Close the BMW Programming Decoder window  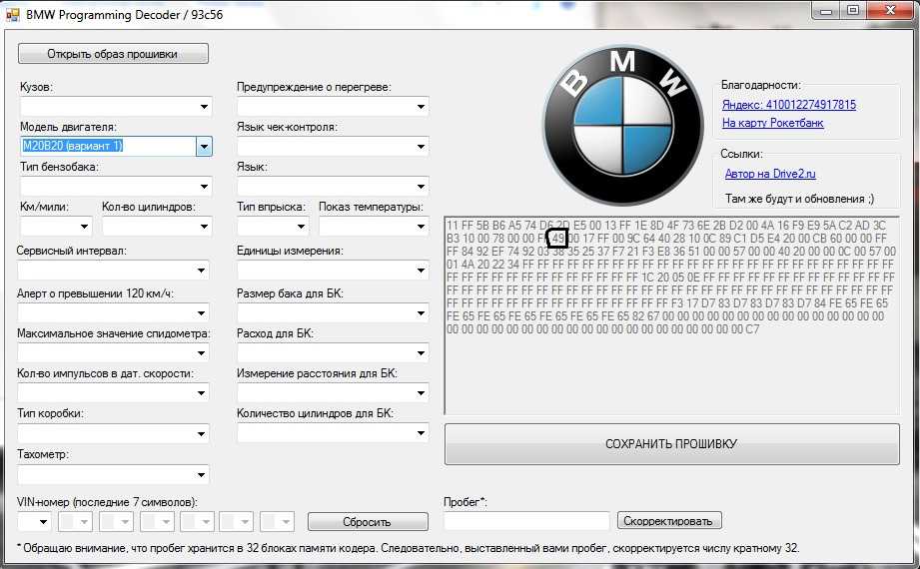coord(890,11)
